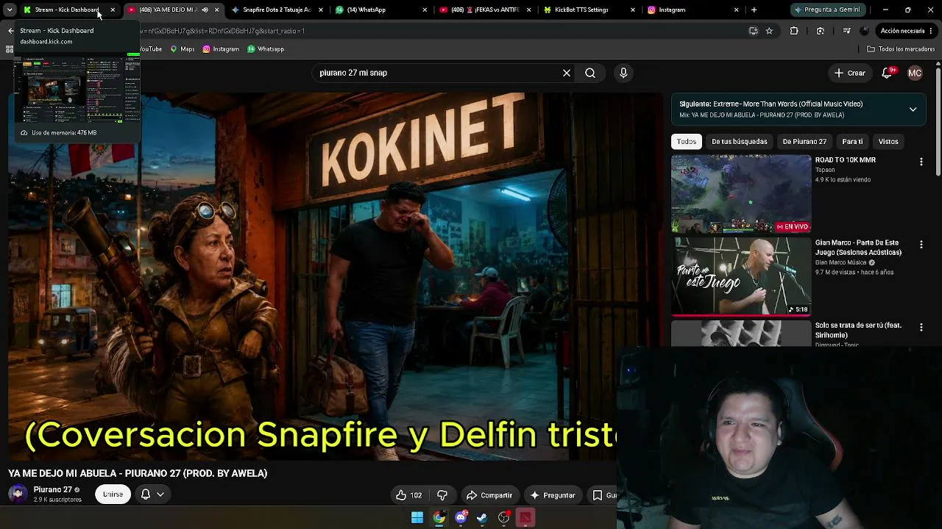This screenshot has height=529, width=942.
Task: Open Windows Start menu
Action: pyautogui.click(x=417, y=518)
